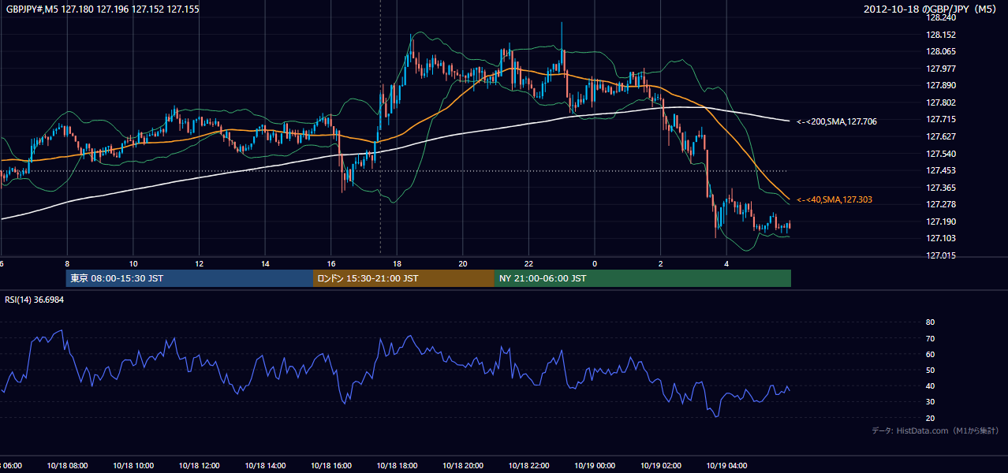Image resolution: width=1008 pixels, height=473 pixels.
Task: Select the NY 21:00-06:00 JST session bar
Action: (643, 278)
